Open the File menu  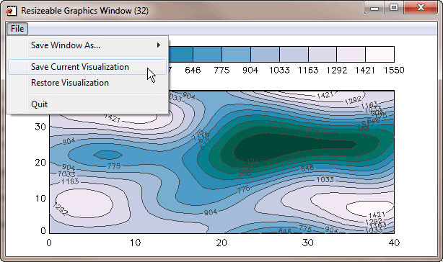[17, 29]
